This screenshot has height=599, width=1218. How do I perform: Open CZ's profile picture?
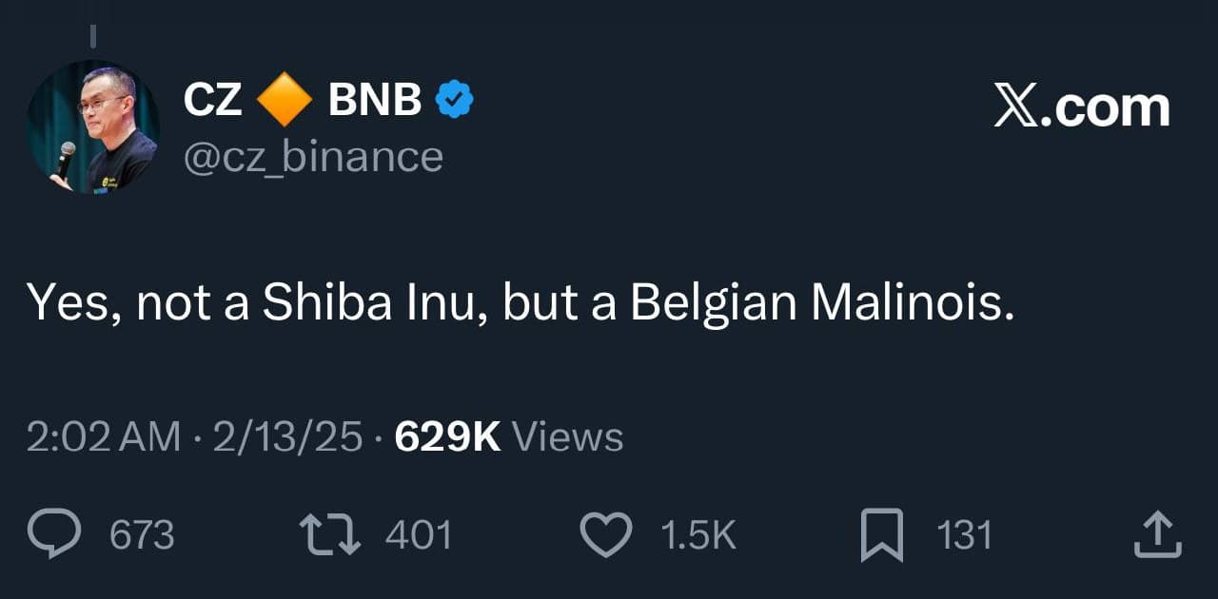click(92, 124)
